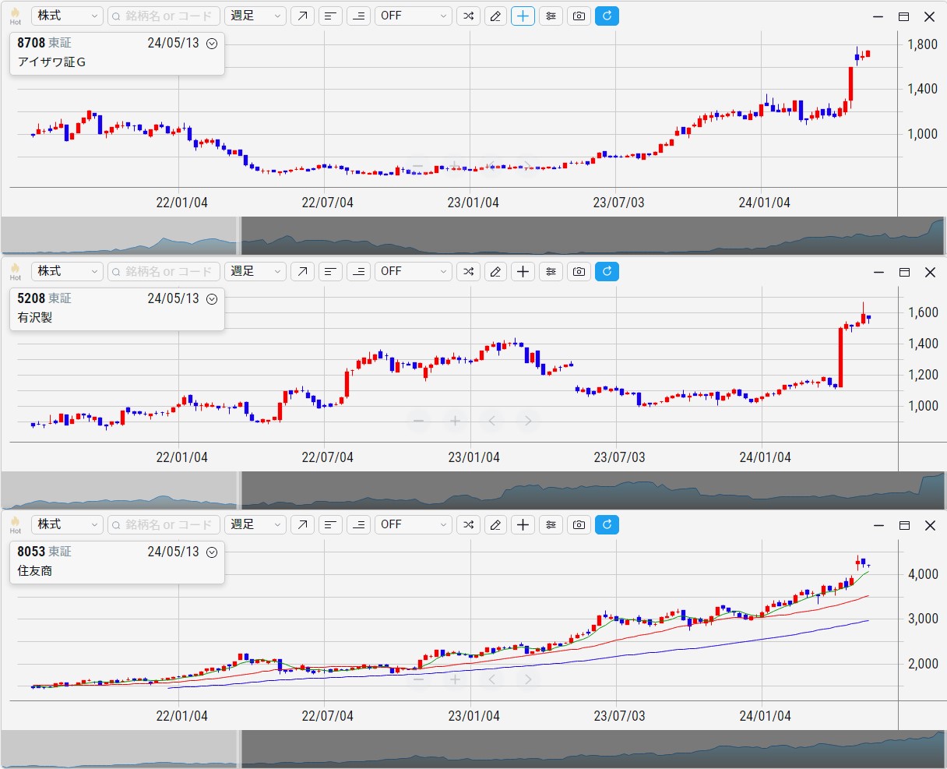This screenshot has width=947, height=769.
Task: Take a snapshot with the camera icon in the 住友商 panel
Action: pyautogui.click(x=579, y=524)
